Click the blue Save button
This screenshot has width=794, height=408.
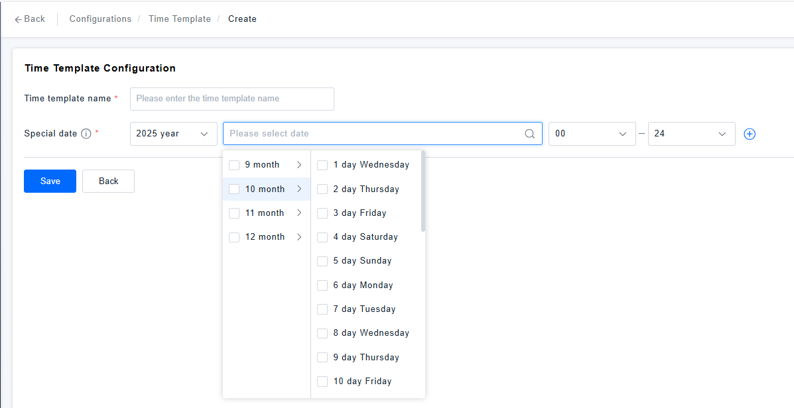point(50,181)
